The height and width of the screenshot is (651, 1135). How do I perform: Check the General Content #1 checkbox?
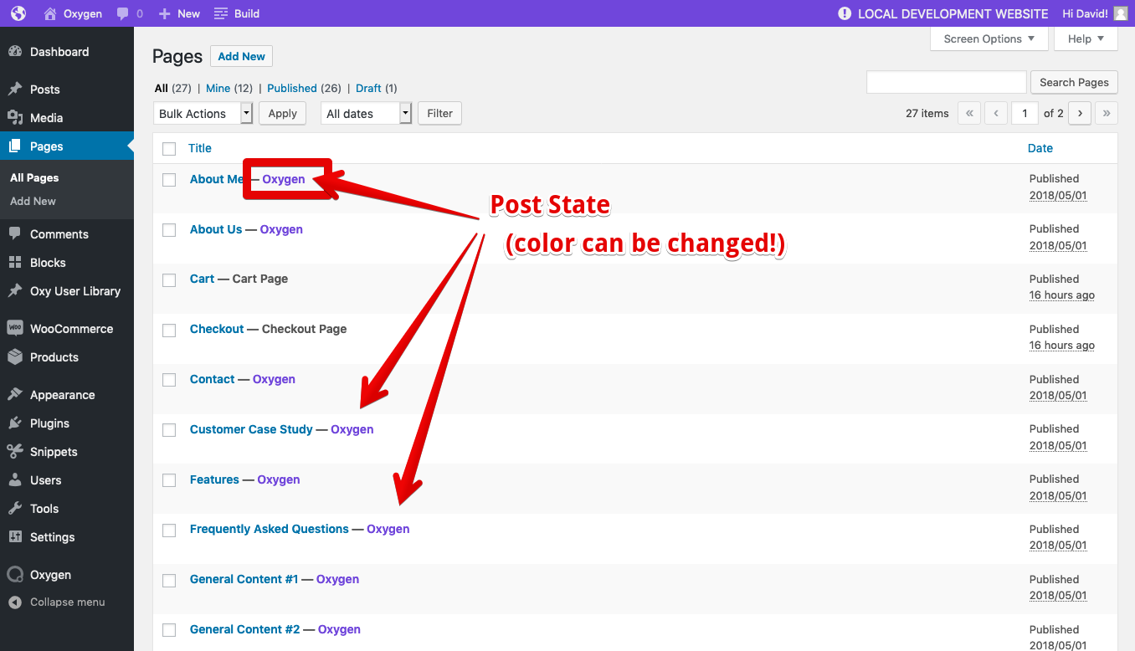tap(169, 581)
